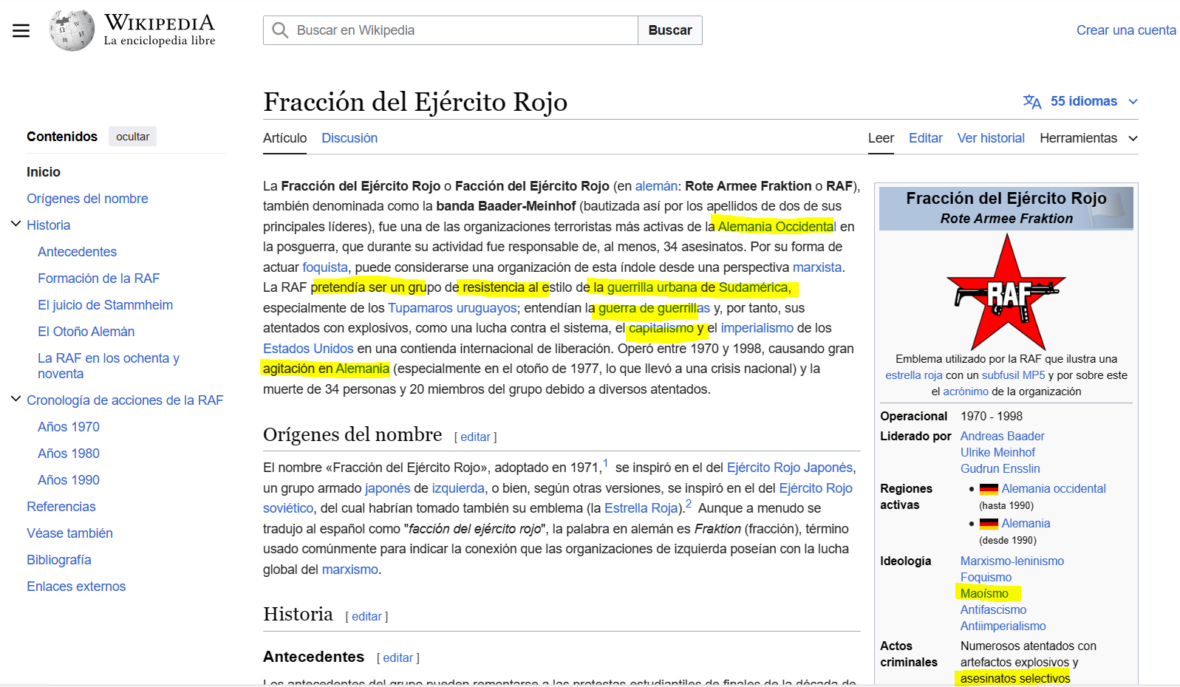Open the izquierda link
The height and width of the screenshot is (687, 1180).
[x=458, y=488]
